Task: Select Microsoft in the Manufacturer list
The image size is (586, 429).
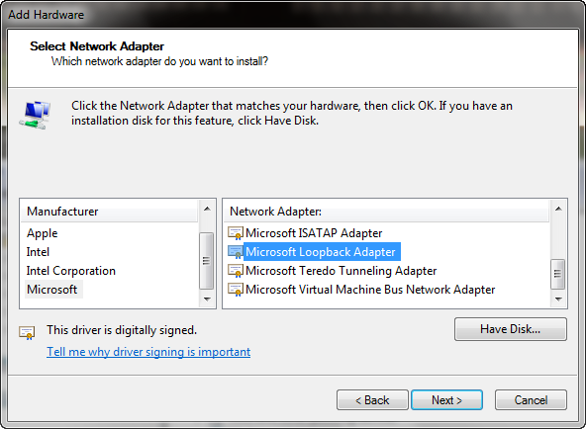Action: pos(52,290)
